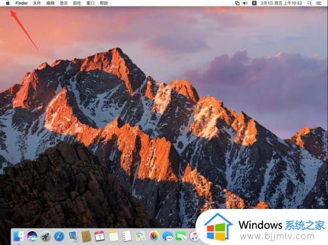This screenshot has height=245, width=328.
Task: Launch FaceTime green icon in Dock
Action: tap(181, 236)
